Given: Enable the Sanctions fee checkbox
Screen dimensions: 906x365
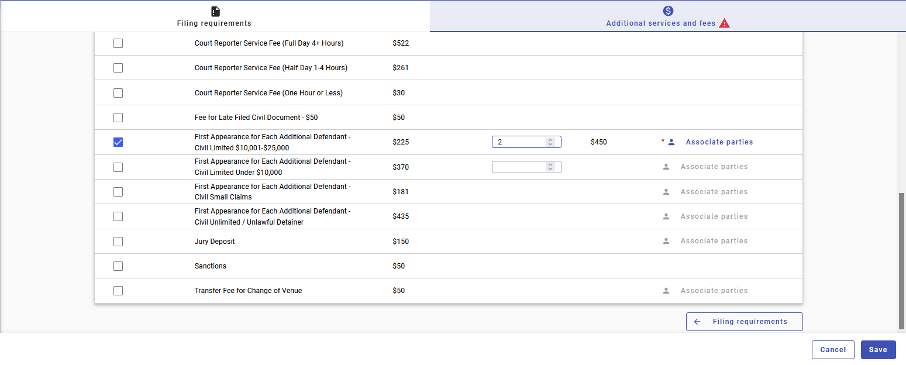Looking at the screenshot, I should (x=118, y=266).
